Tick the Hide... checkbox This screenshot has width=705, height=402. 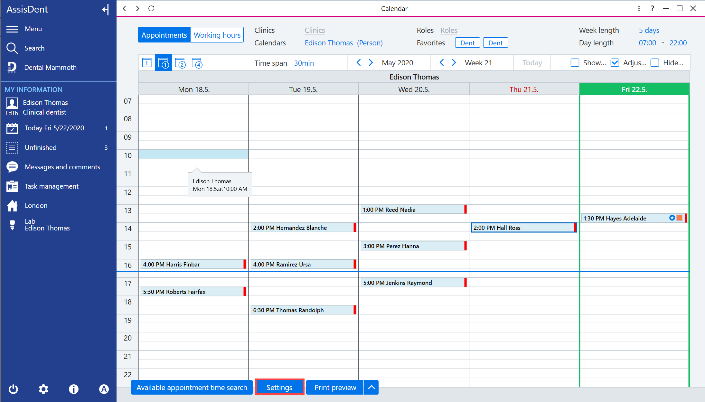pos(654,63)
